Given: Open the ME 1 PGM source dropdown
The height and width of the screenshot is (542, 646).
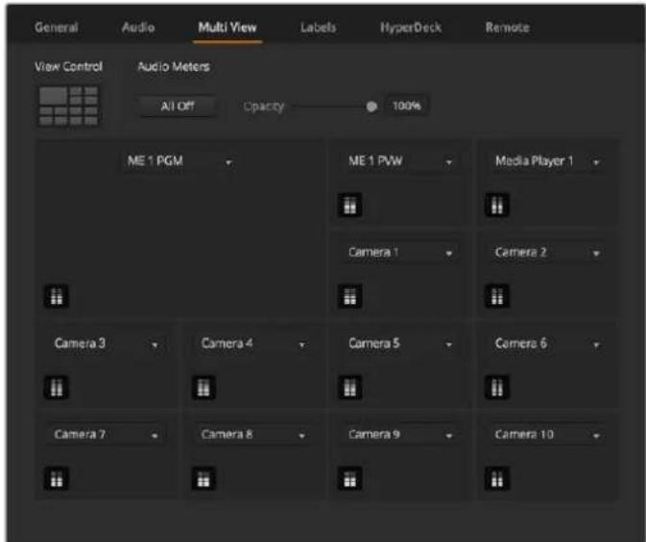Looking at the screenshot, I should (179, 161).
